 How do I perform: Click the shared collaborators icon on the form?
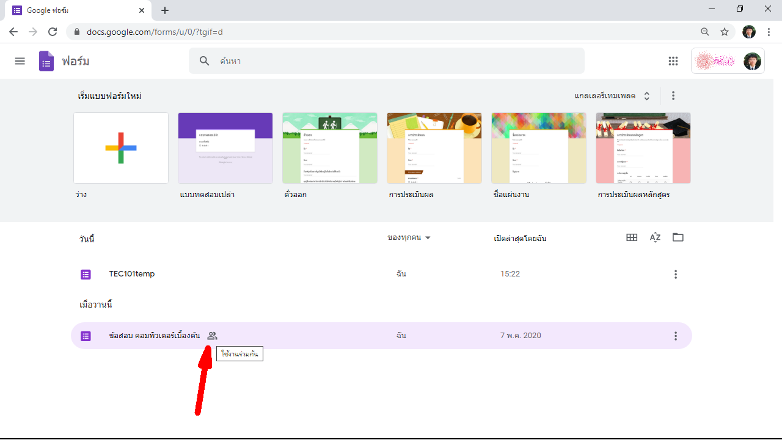pyautogui.click(x=212, y=336)
